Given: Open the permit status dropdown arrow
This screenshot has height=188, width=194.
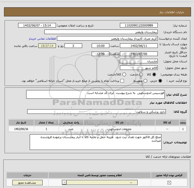Looking at the screenshot, I should 64,182.
